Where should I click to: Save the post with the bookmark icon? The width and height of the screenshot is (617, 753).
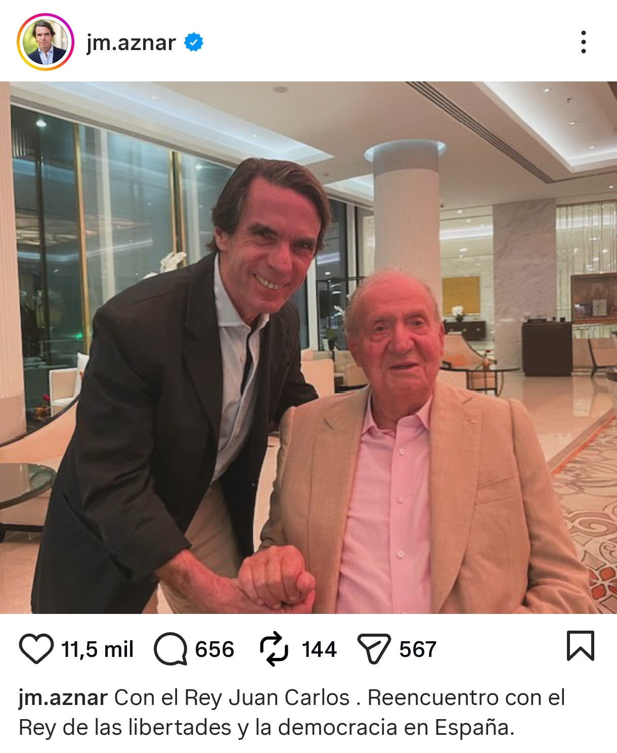(x=580, y=646)
